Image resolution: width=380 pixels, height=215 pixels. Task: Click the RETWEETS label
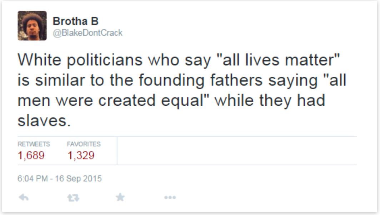[34, 144]
